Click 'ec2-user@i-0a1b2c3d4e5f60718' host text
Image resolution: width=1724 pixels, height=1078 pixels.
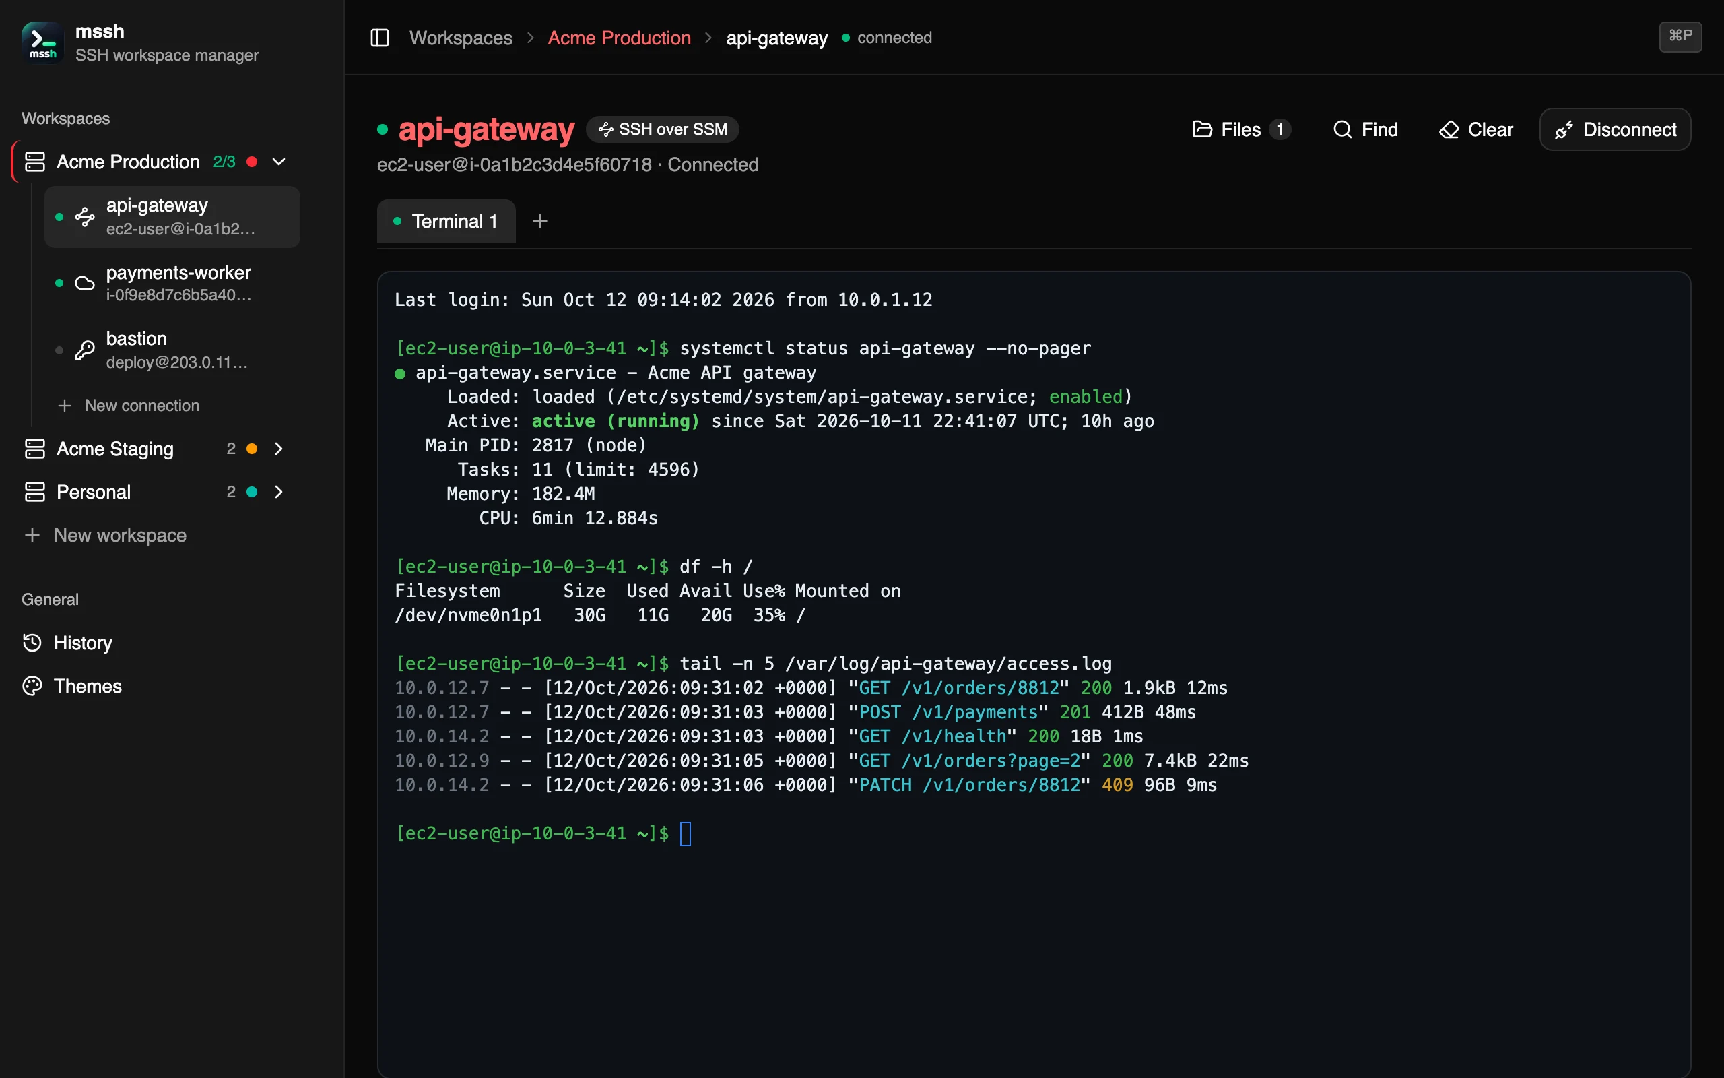[515, 164]
